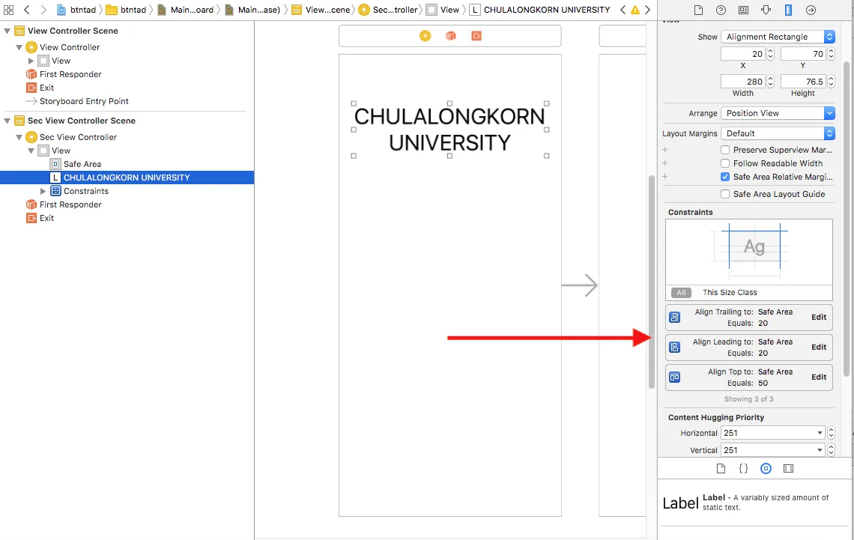Click the Align Top constraint icon
This screenshot has height=540, width=854.
click(x=675, y=377)
